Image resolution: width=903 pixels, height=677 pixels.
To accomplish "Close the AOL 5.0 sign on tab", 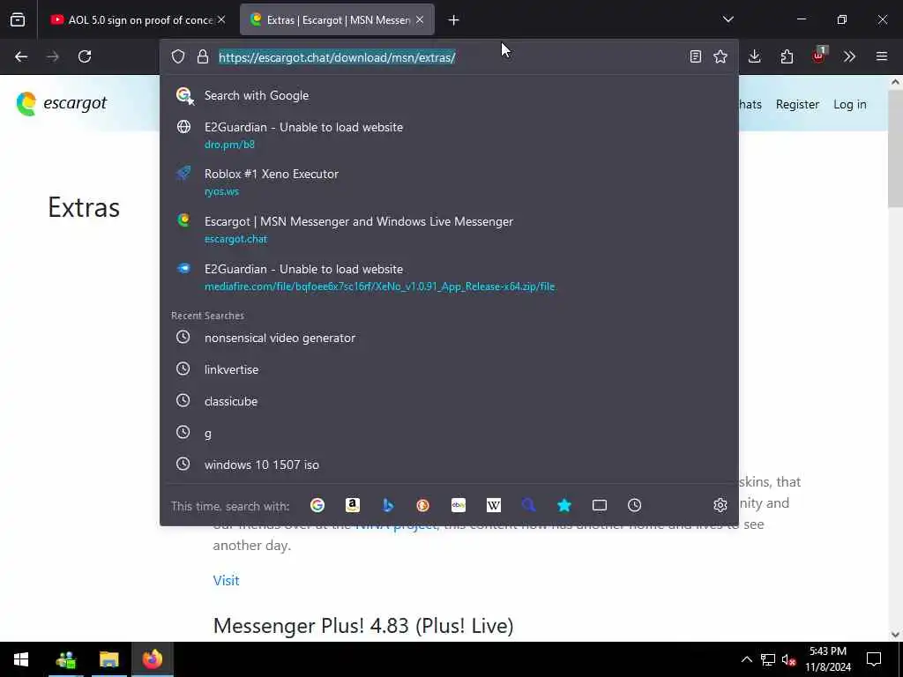I will pos(221,20).
